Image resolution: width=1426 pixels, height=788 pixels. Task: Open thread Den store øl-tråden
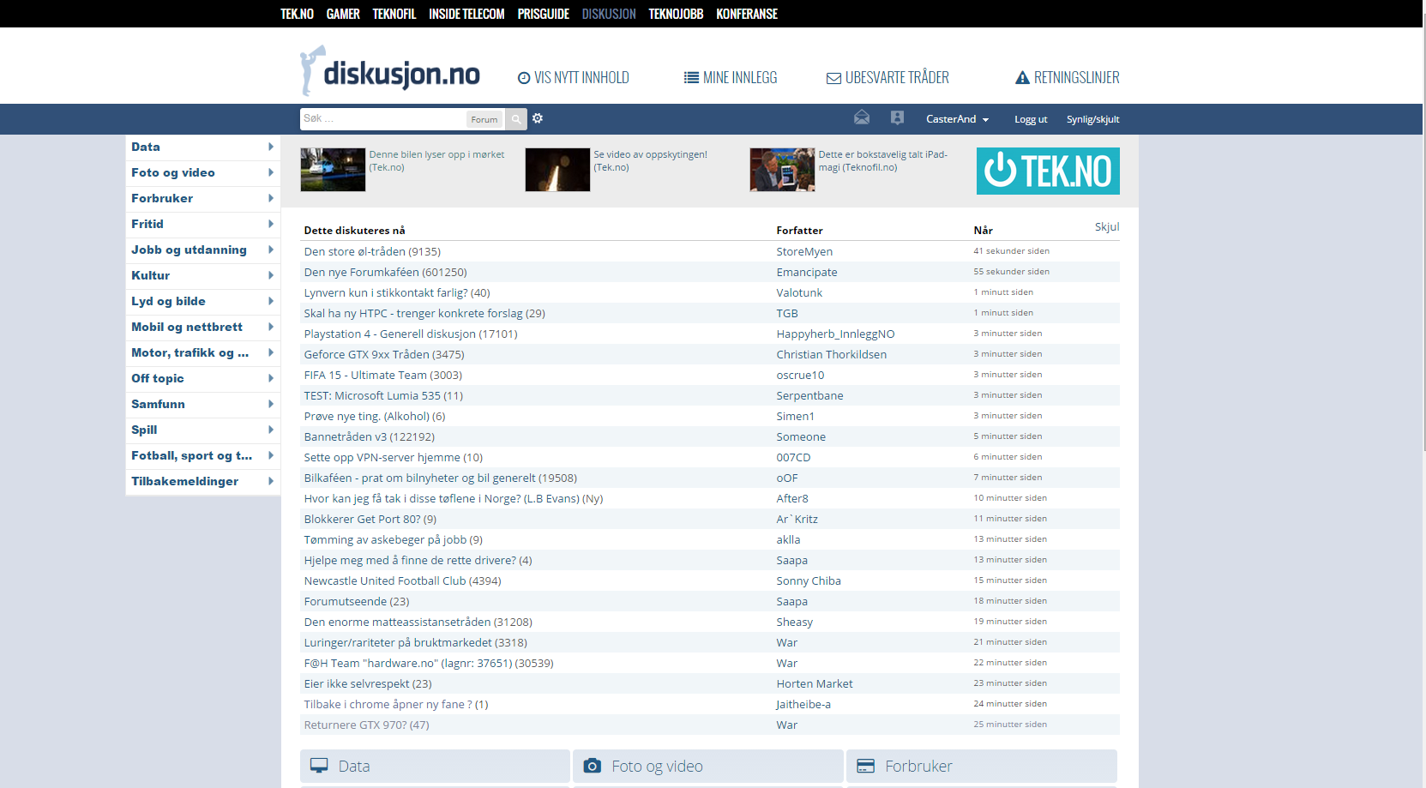(372, 251)
